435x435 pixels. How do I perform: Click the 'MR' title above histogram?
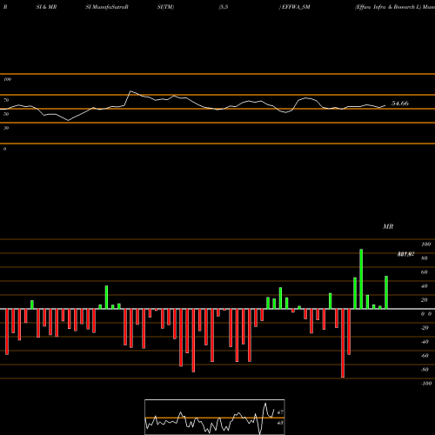(x=388, y=226)
